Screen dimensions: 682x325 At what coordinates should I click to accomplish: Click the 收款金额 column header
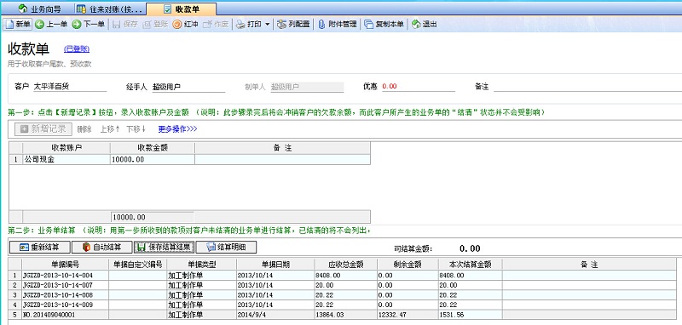coord(153,147)
